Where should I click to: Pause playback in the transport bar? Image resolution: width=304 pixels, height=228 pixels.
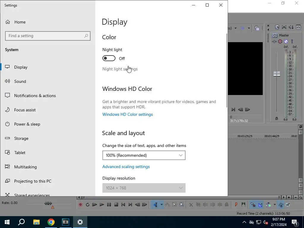109,205
